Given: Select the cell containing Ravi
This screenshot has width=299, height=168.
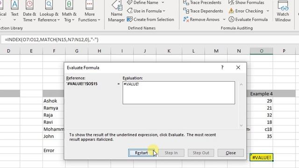Looking at the screenshot, I should (54, 122).
